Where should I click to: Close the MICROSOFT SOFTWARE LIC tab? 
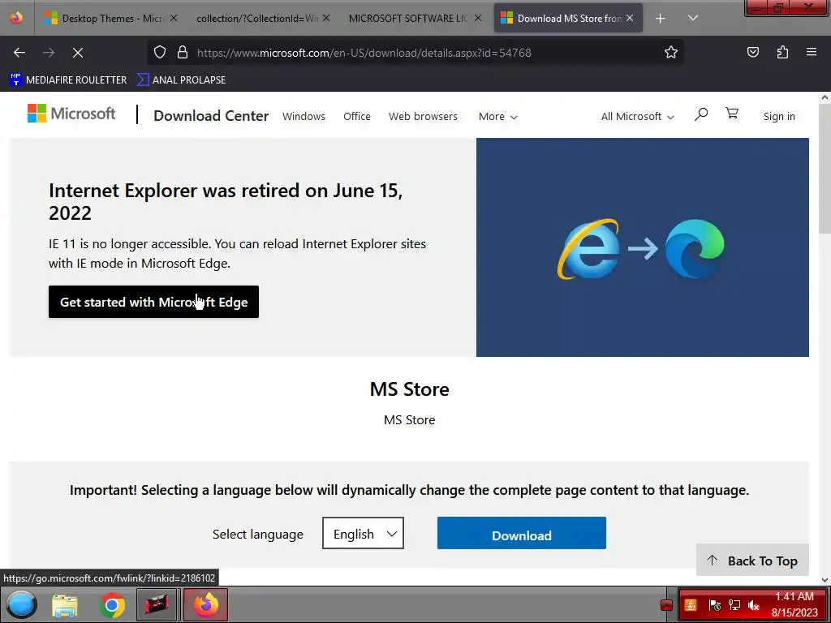[x=477, y=19]
